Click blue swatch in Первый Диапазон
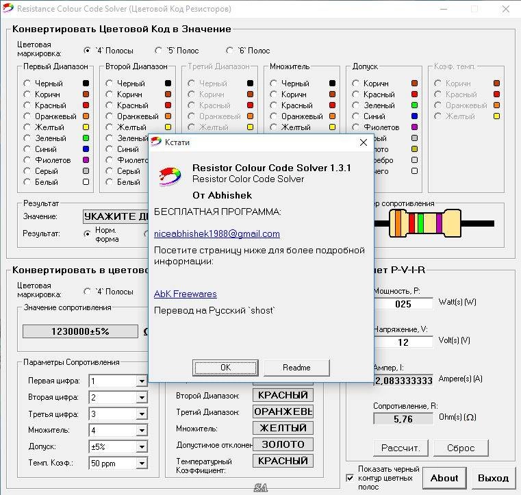Viewport: 521px width, 495px height. pos(86,149)
